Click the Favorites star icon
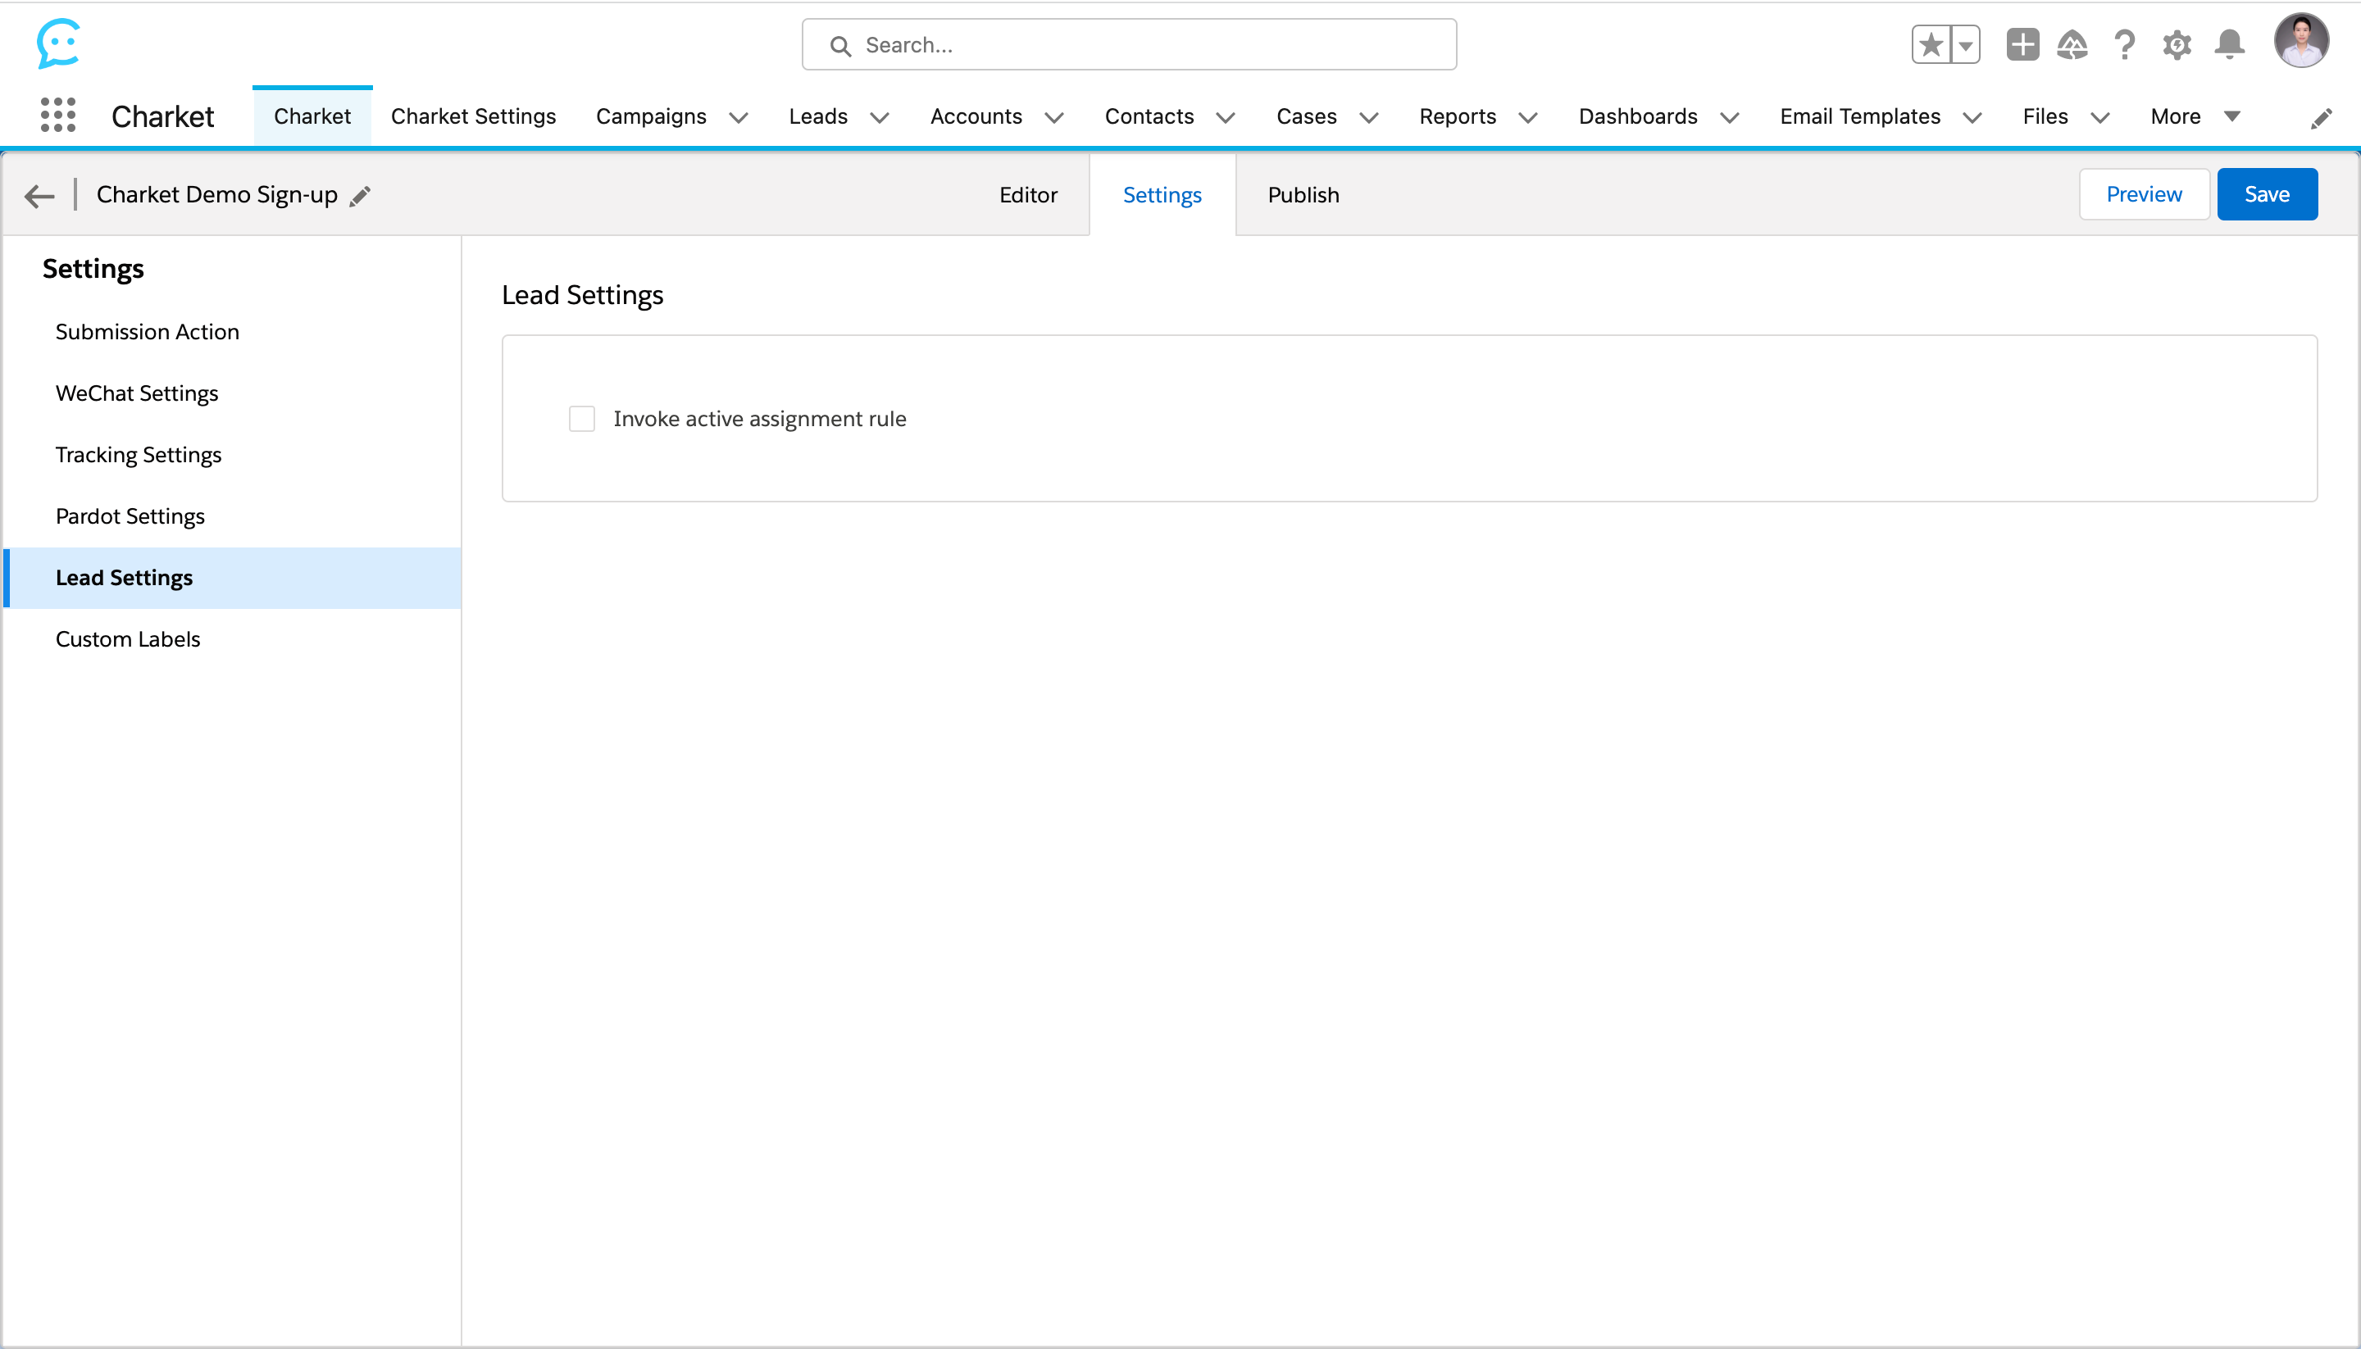The image size is (2361, 1349). coord(1931,44)
